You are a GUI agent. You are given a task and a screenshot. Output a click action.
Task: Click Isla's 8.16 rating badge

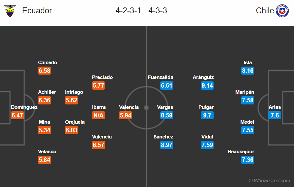pos(248,71)
